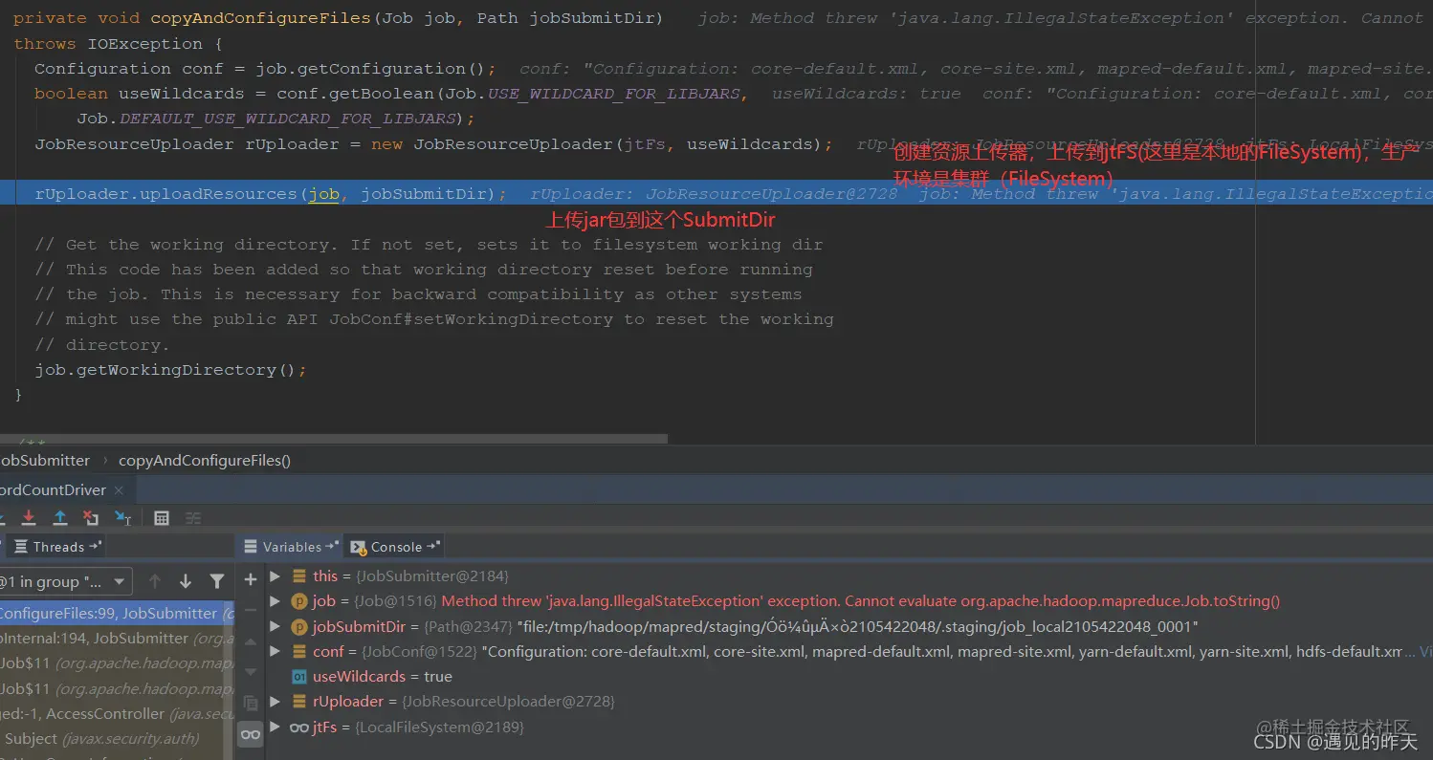Click the DEFAULT_USE_WILDCARD_FOR_LIBJARS constant
1433x760 pixels.
click(287, 119)
